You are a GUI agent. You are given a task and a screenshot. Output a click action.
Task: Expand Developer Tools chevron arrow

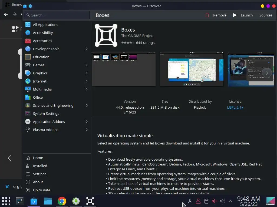[87, 49]
